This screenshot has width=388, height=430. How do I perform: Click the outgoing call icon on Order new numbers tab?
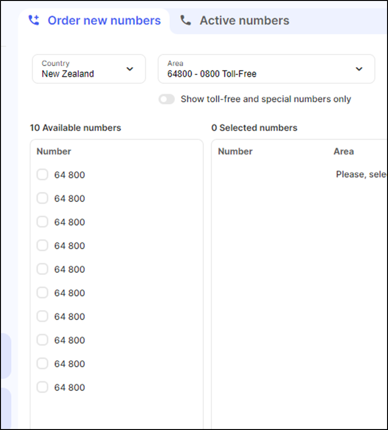pos(33,20)
